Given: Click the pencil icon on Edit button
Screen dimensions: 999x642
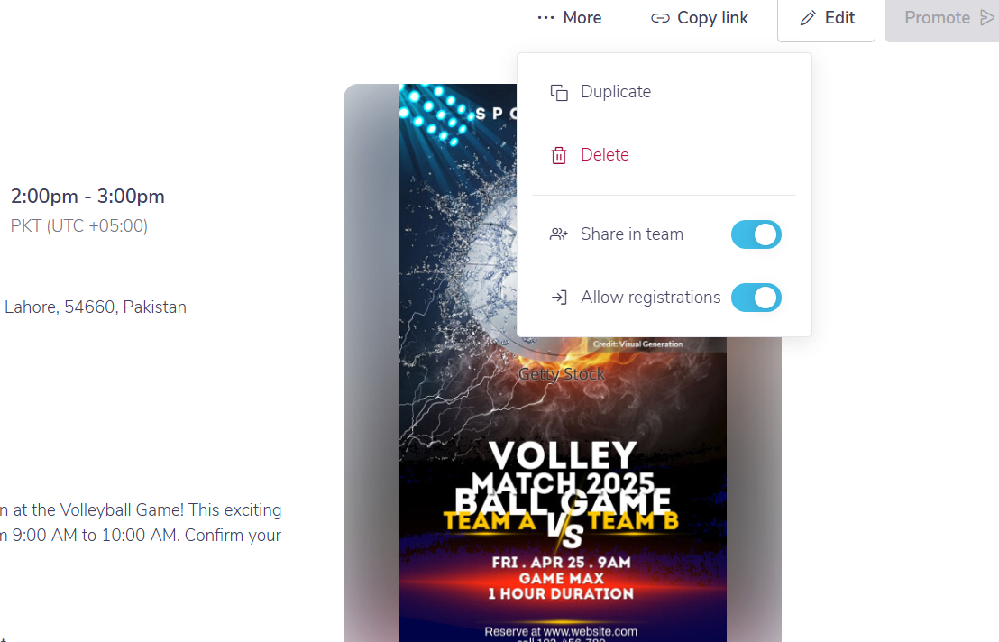Looking at the screenshot, I should [x=808, y=18].
